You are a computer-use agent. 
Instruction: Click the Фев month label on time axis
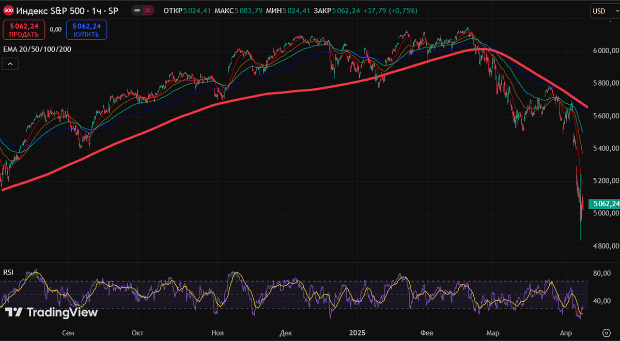(x=426, y=333)
